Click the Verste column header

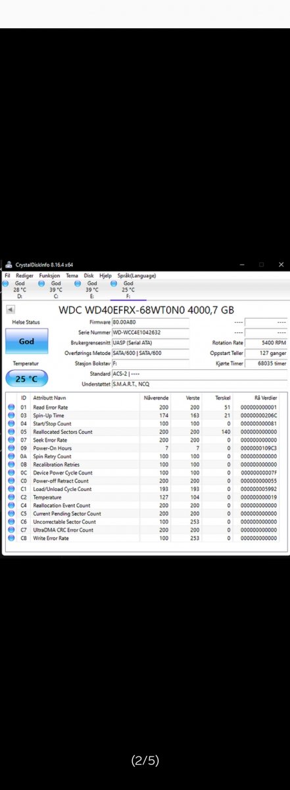click(x=193, y=398)
